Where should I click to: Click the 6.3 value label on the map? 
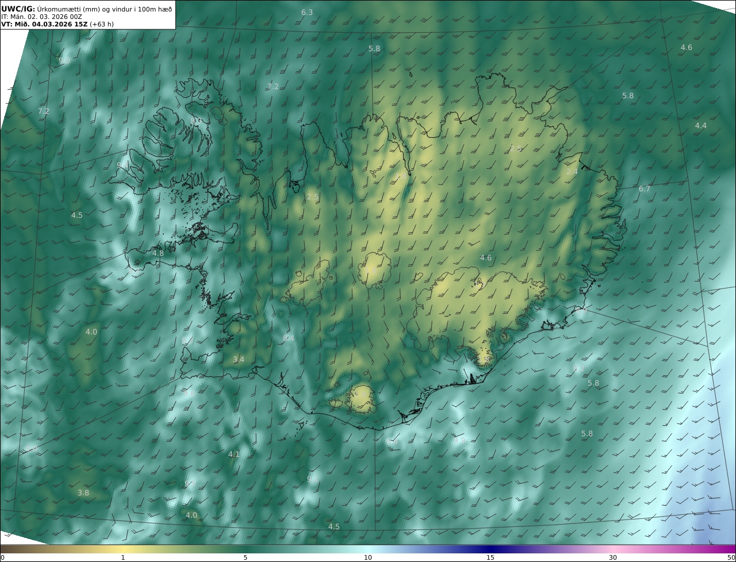coord(307,12)
